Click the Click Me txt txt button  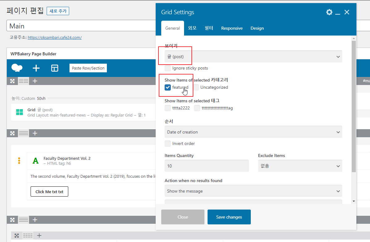(49, 192)
